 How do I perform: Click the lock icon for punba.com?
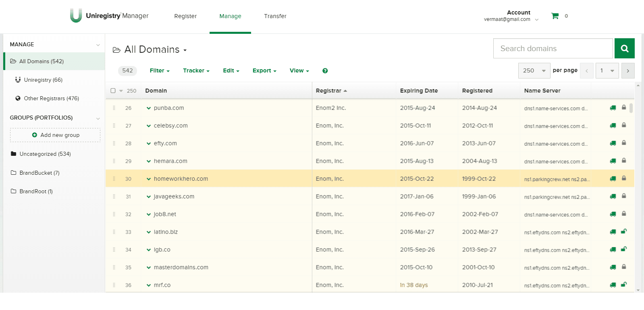[624, 107]
